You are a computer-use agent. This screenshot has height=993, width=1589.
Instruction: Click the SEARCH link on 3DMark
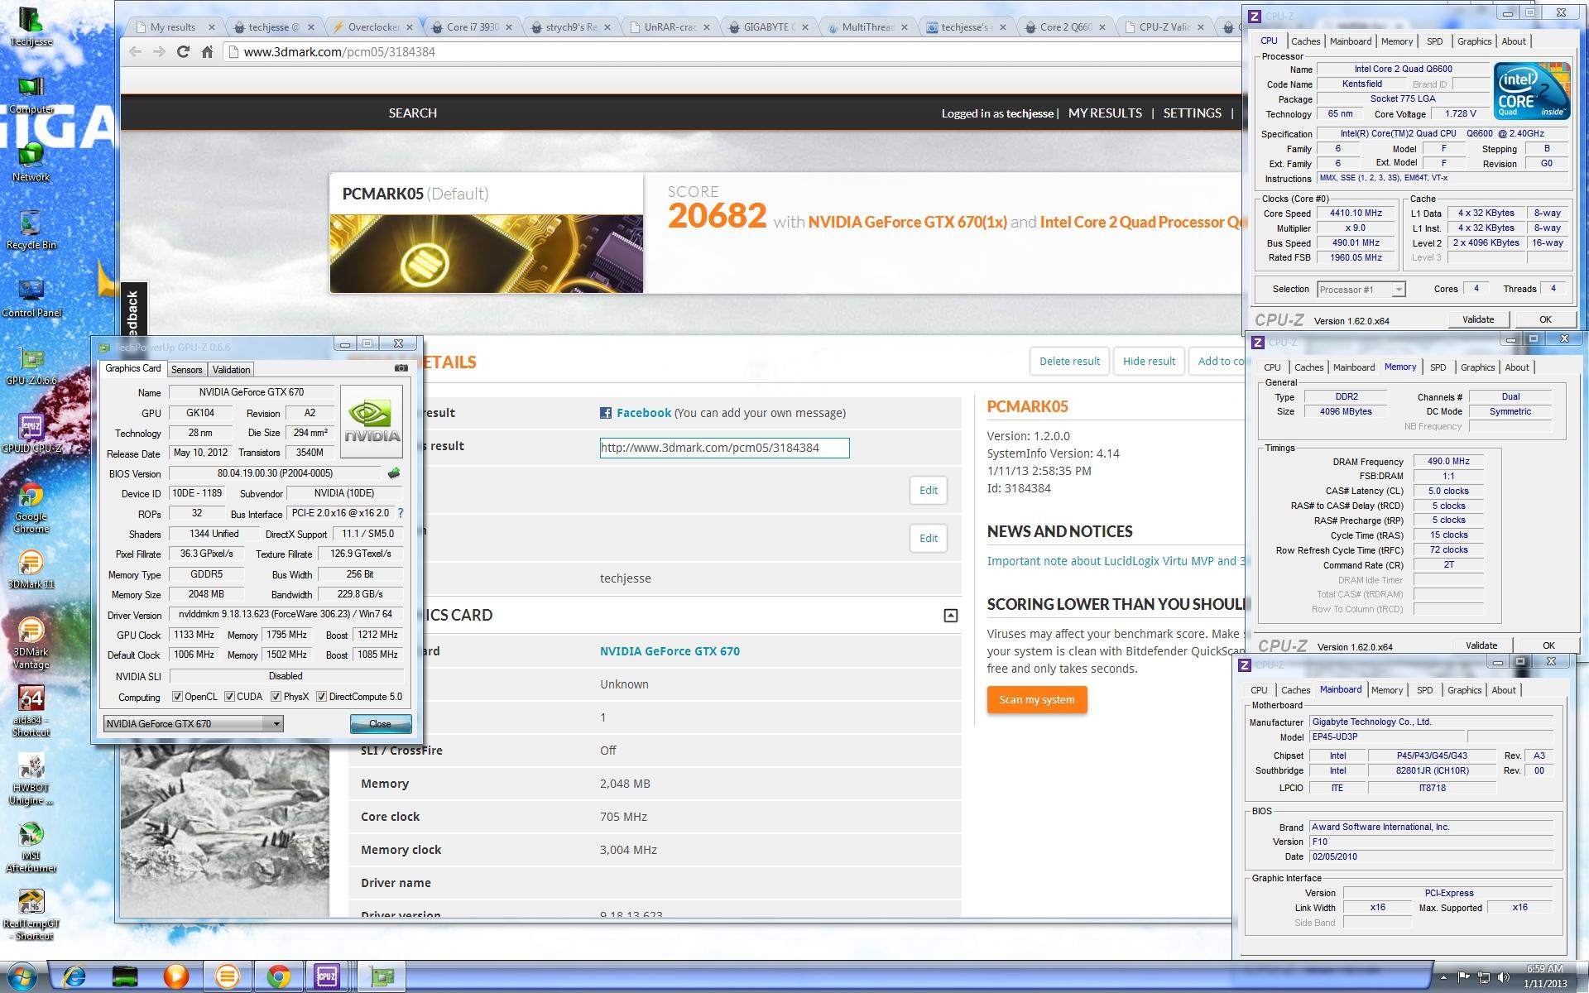413,113
